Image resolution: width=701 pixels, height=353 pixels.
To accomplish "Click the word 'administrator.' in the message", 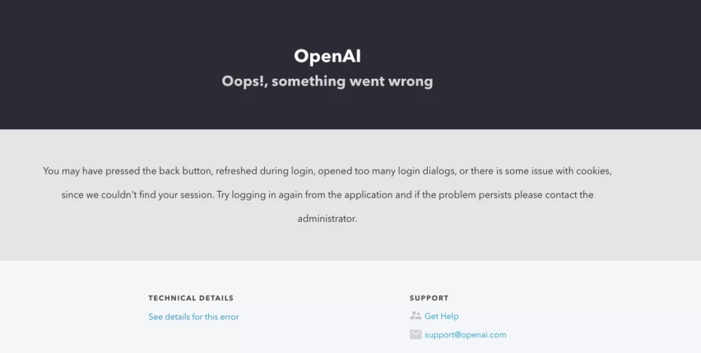I will [x=327, y=219].
